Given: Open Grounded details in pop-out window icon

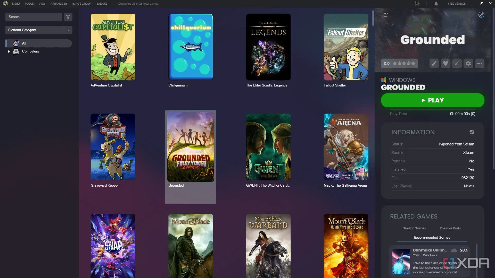Looking at the screenshot, I should (x=386, y=15).
